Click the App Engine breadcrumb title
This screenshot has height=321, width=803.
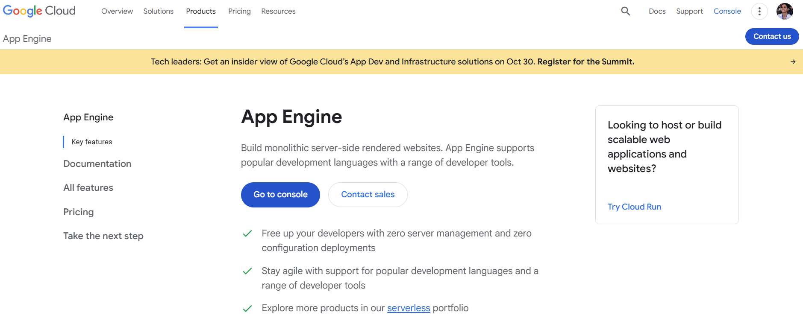(x=27, y=39)
